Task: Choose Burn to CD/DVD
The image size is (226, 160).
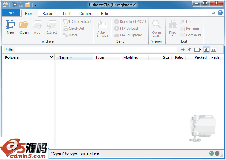Action: (130, 22)
